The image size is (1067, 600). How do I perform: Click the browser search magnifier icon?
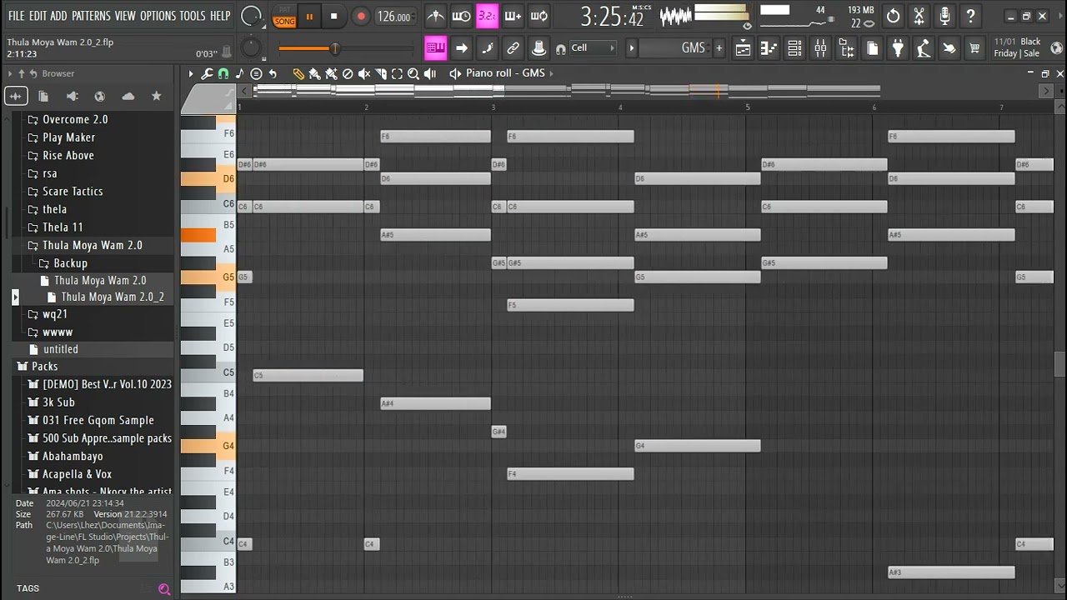(164, 589)
